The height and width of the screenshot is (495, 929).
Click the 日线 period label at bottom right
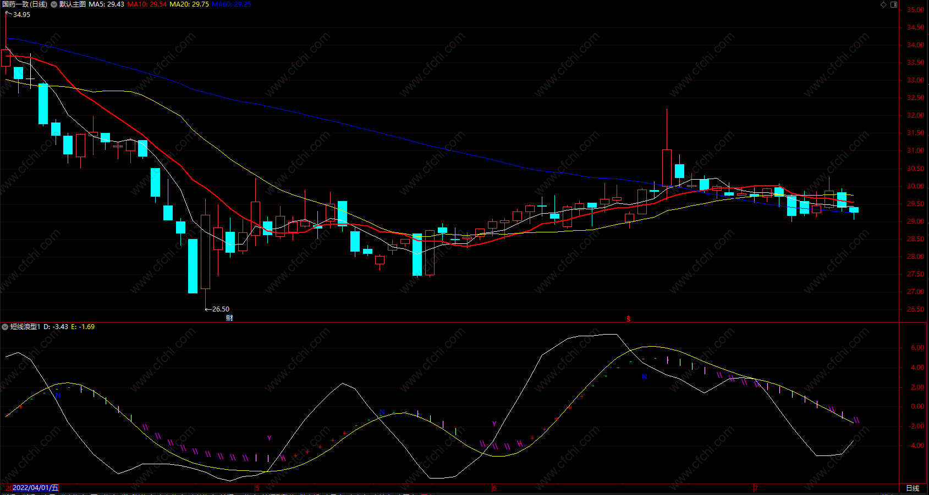pyautogui.click(x=912, y=488)
